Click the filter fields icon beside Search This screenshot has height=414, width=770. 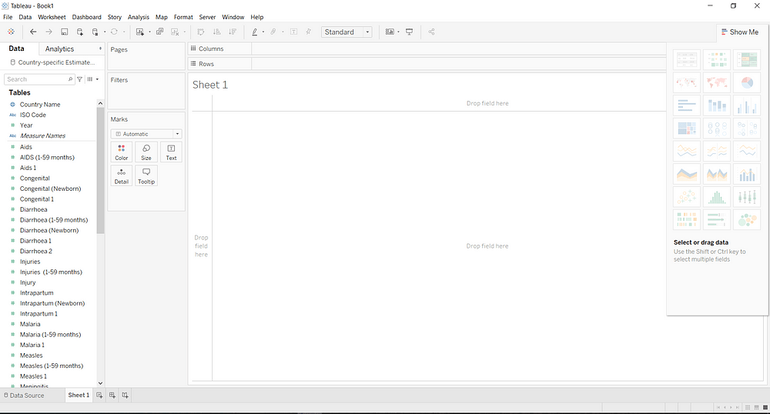[x=79, y=79]
